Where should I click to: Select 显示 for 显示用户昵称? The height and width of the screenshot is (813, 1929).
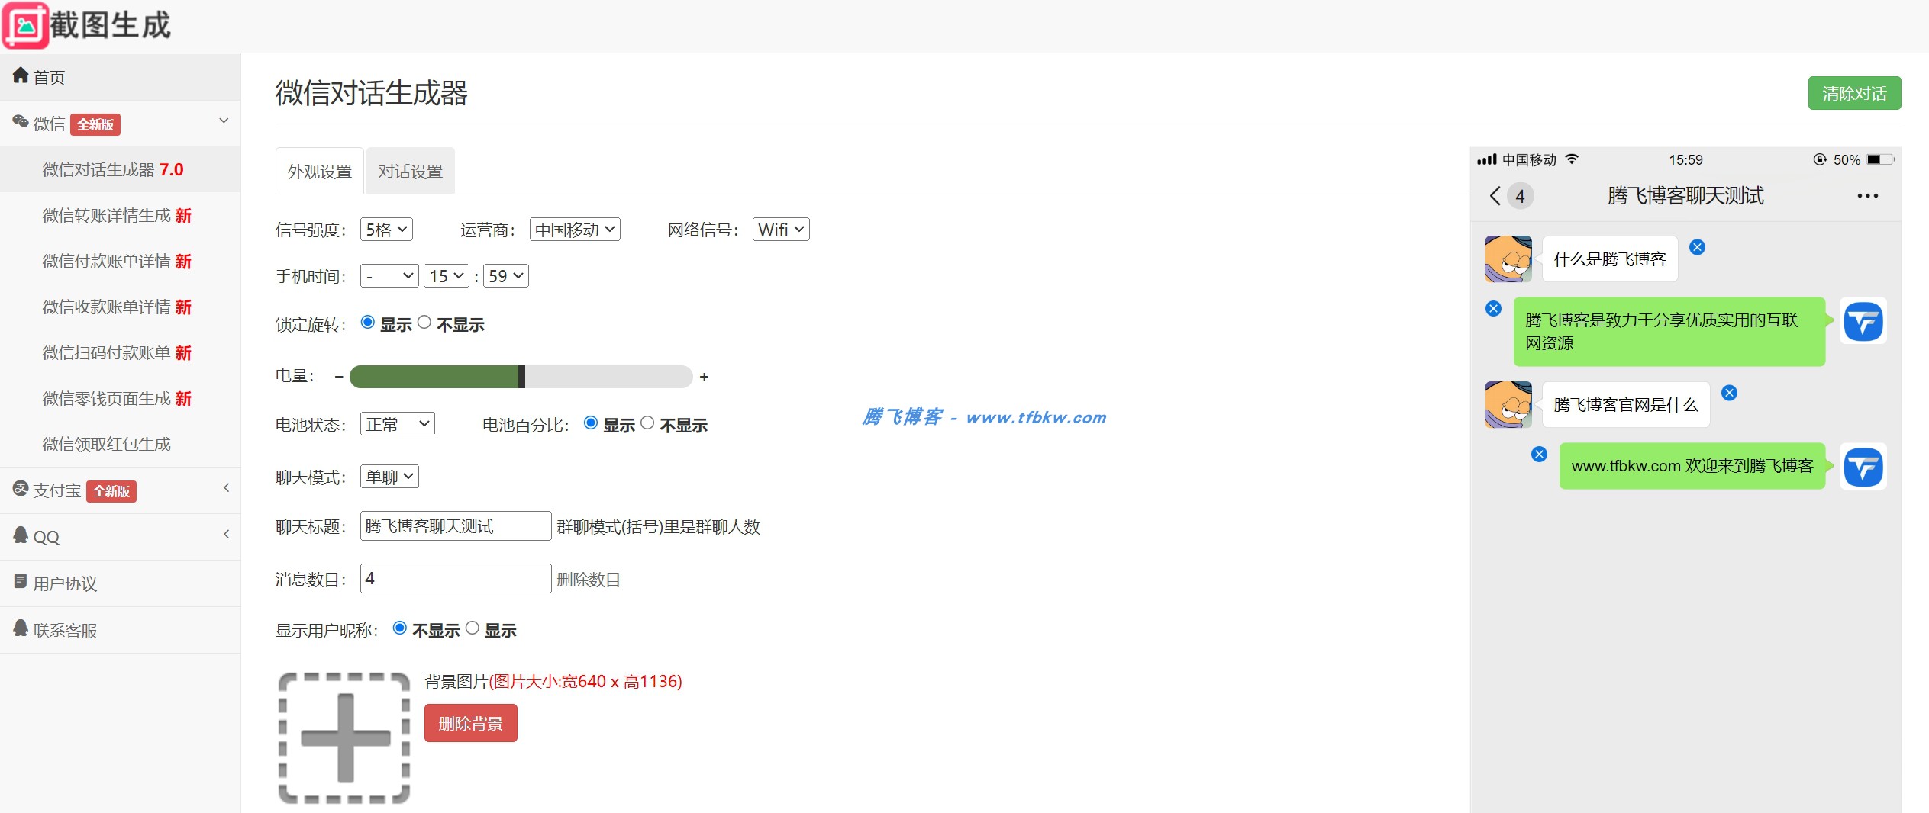click(473, 628)
